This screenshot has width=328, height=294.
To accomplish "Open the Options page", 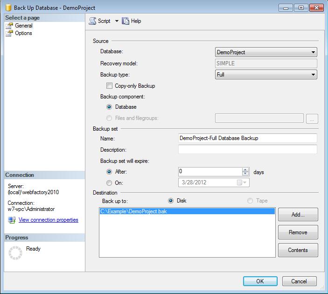I will pyautogui.click(x=23, y=33).
